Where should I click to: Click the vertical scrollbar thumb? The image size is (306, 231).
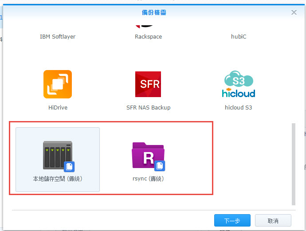294,164
